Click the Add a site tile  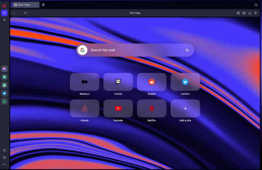click(x=185, y=108)
